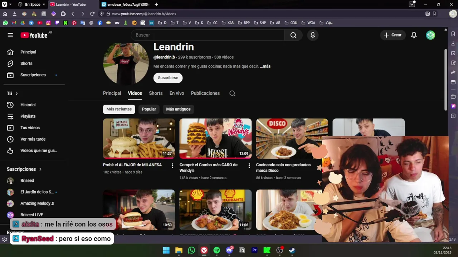458x257 pixels.
Task: Open Telegram bookmark in bookmarks bar
Action: [x=31, y=23]
